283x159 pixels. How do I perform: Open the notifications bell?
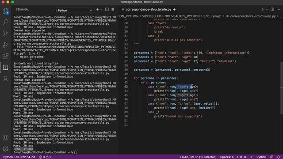279,157
